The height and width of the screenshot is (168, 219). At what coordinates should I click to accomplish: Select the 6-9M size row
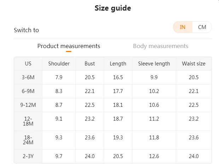coord(28,91)
